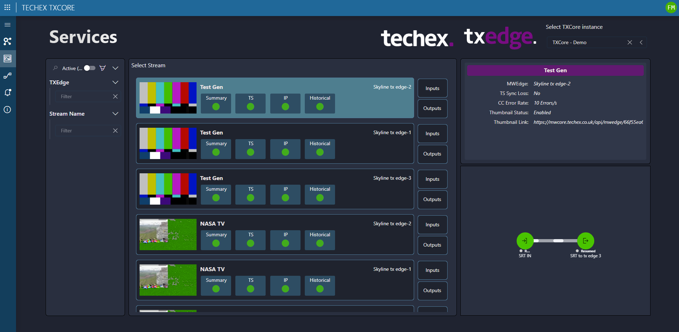
Task: Show Outputs for NASA TV edge-1
Action: tap(432, 291)
